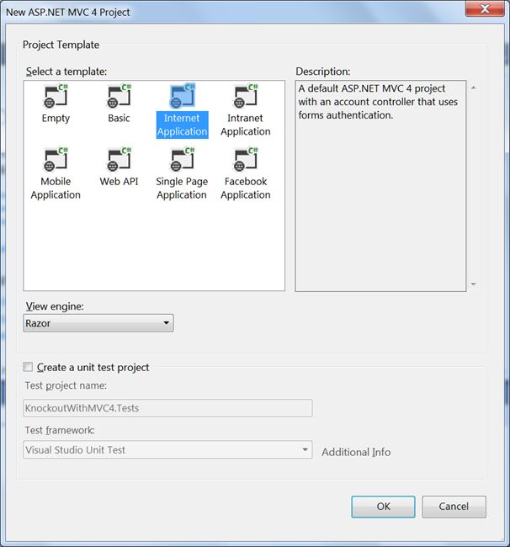Click the 'Basic' template label
The image size is (510, 547).
tap(119, 119)
